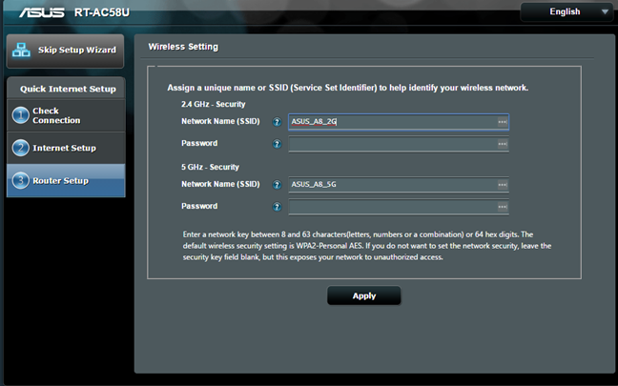
Task: Click the step 1 number circle icon
Action: click(x=20, y=115)
